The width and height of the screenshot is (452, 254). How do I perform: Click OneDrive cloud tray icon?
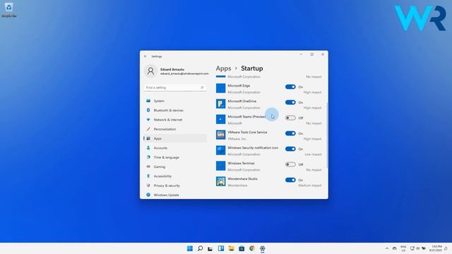[x=395, y=248]
